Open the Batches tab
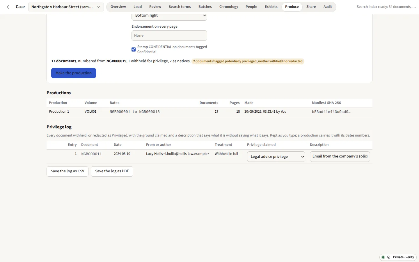Screen dimensions: 419x262 coord(205,7)
